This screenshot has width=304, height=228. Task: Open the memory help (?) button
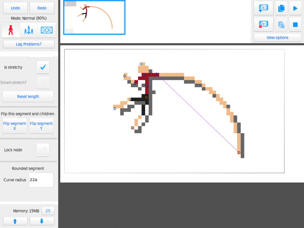[x=48, y=211]
